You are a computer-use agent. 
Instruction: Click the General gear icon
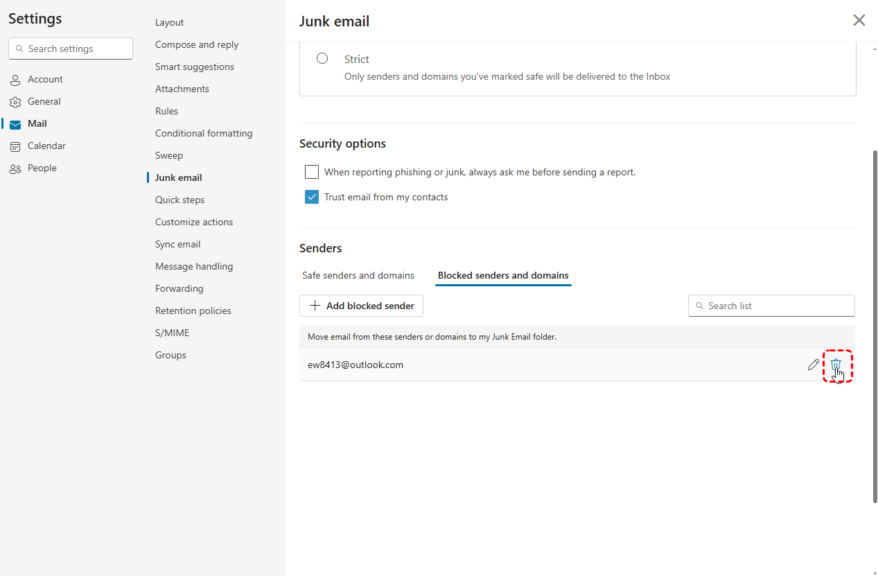15,102
